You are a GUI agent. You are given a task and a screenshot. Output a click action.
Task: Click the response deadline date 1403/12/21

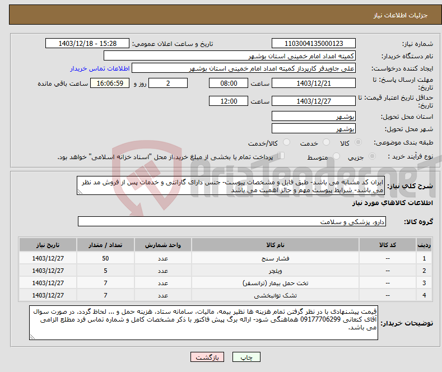point(314,83)
